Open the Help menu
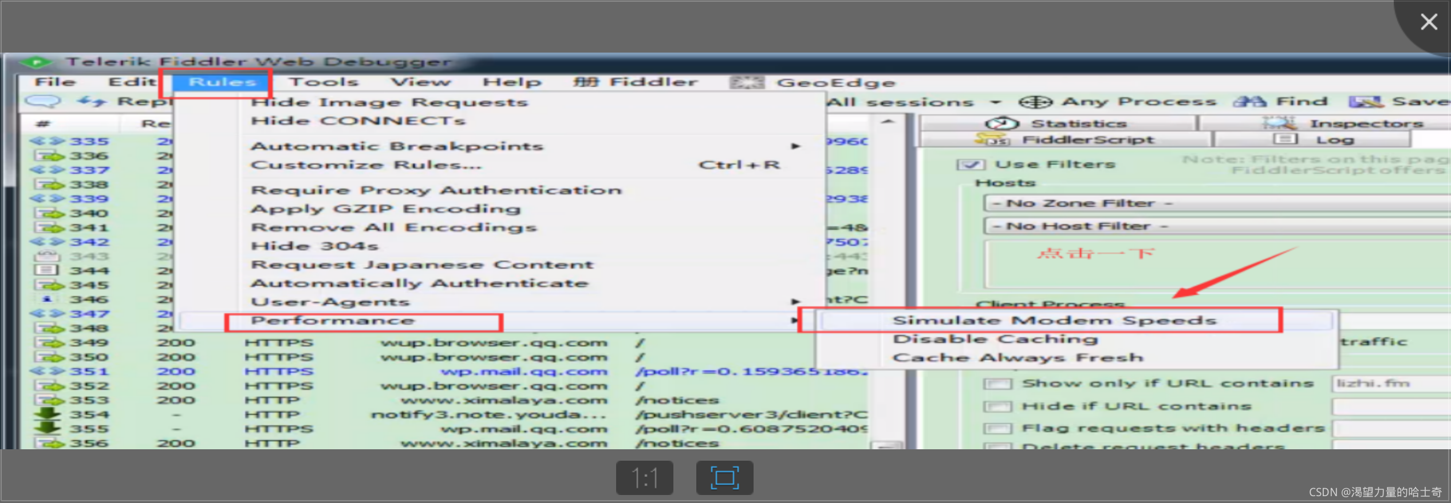Image resolution: width=1451 pixels, height=503 pixels. (x=512, y=82)
